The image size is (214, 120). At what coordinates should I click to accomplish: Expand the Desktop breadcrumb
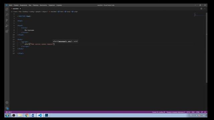coord(25,12)
